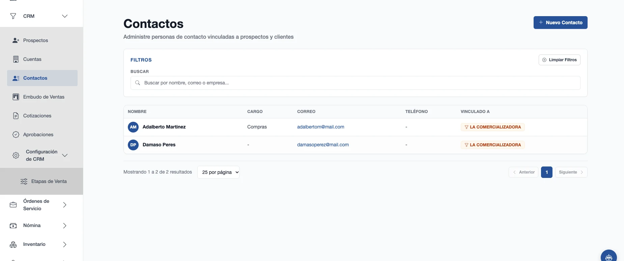Open email link adalbertom@mail.com

pos(320,127)
